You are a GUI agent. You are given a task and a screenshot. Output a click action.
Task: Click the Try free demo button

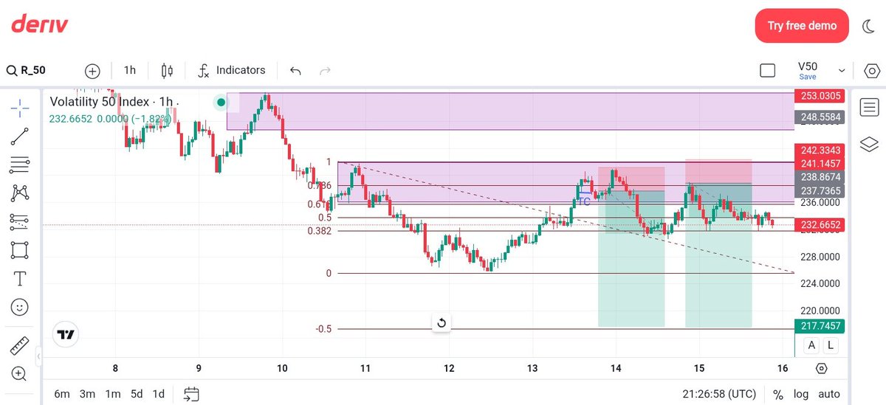(803, 26)
